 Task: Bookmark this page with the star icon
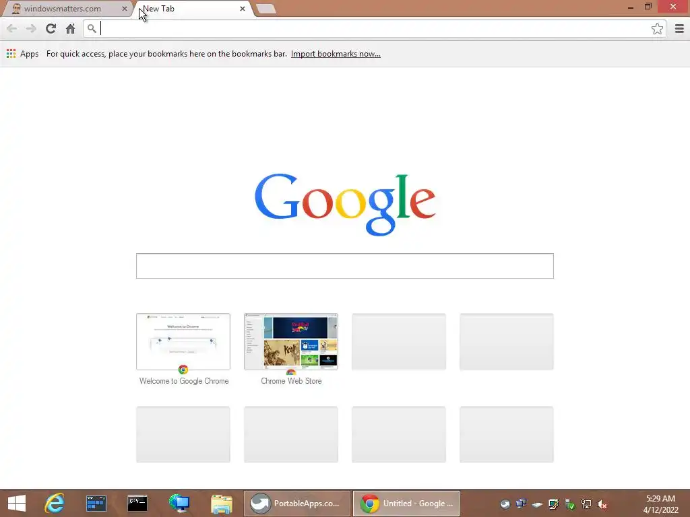(657, 28)
